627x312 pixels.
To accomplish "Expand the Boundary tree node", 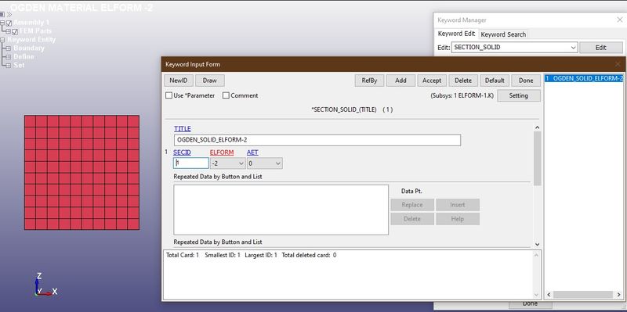I will [8, 48].
